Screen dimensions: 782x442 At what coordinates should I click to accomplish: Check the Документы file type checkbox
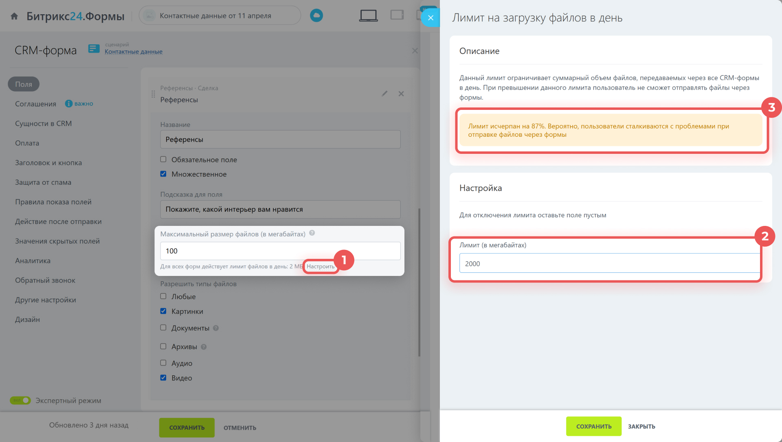163,328
